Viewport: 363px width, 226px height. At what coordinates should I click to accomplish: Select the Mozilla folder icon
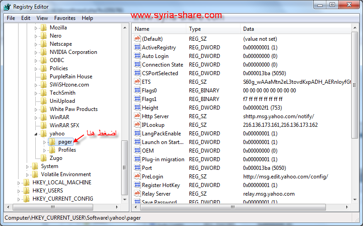pos(44,28)
